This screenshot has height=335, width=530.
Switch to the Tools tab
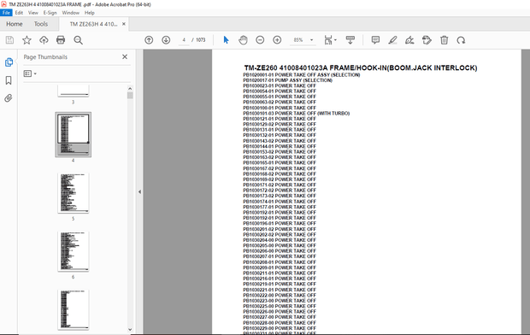pyautogui.click(x=40, y=24)
